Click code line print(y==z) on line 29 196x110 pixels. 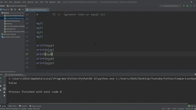click(45, 63)
